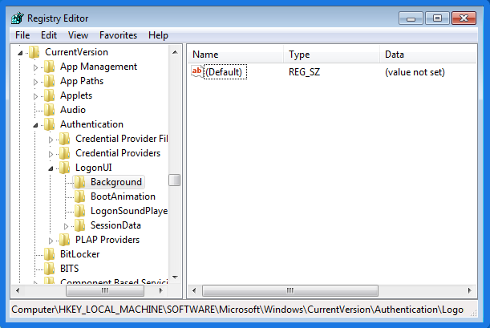Click the ab string value icon of (Default)
The height and width of the screenshot is (328, 490).
(196, 72)
